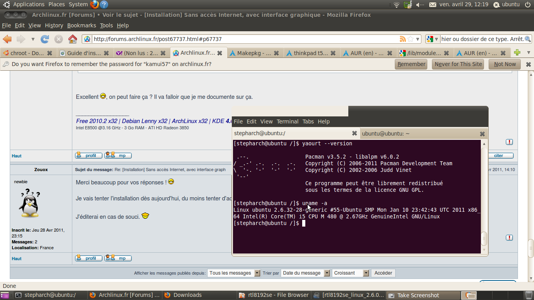
Task: Click Zouox post mp button
Action: 118,258
